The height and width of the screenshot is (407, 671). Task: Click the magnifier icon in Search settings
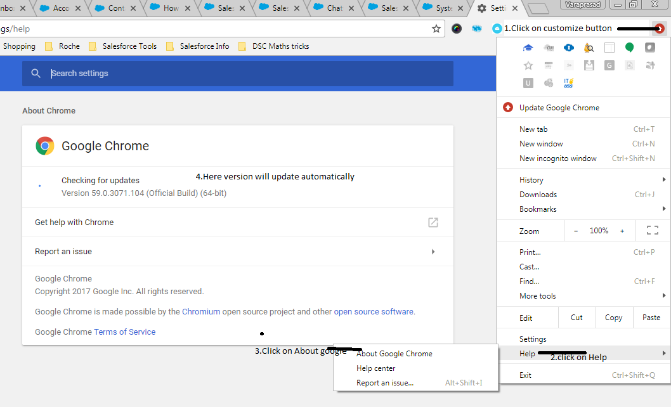point(36,74)
